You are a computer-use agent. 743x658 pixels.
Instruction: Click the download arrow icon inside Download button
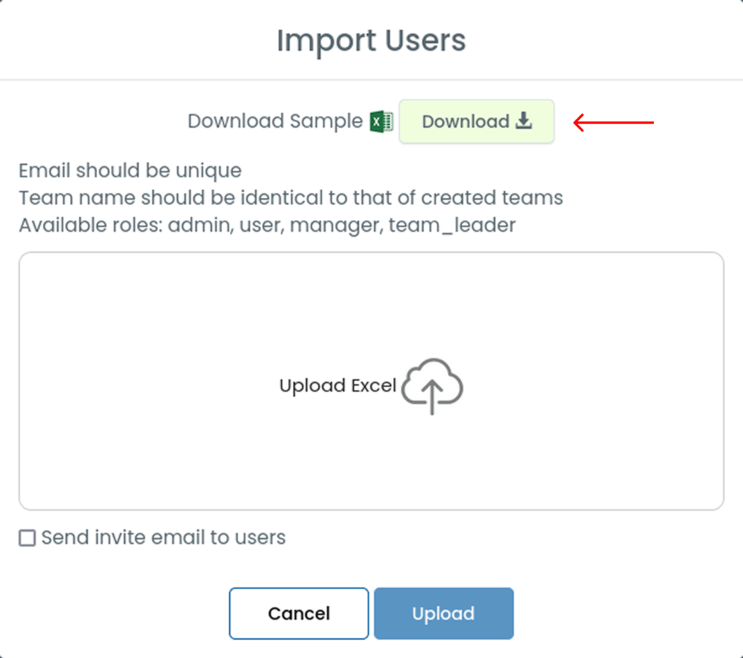(524, 121)
